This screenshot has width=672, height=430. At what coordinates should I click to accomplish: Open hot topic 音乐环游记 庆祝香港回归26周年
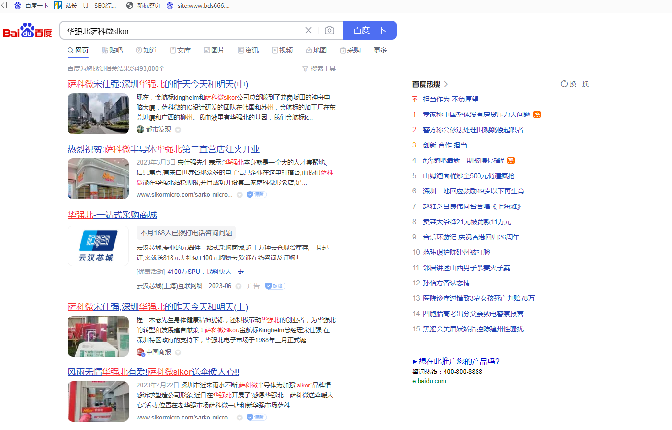point(471,237)
